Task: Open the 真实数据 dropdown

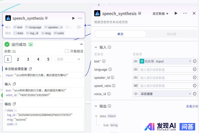Action: pos(160,14)
